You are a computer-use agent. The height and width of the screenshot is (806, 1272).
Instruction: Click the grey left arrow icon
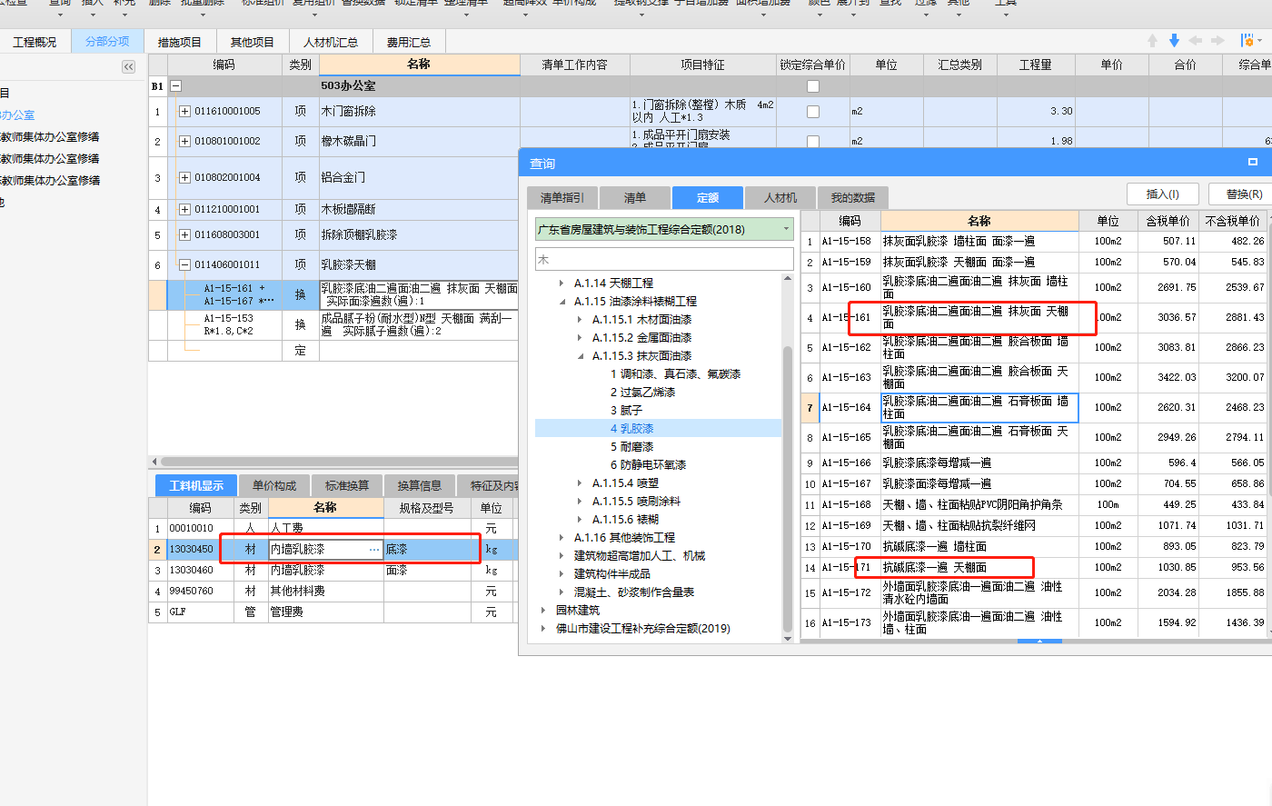[x=1196, y=41]
